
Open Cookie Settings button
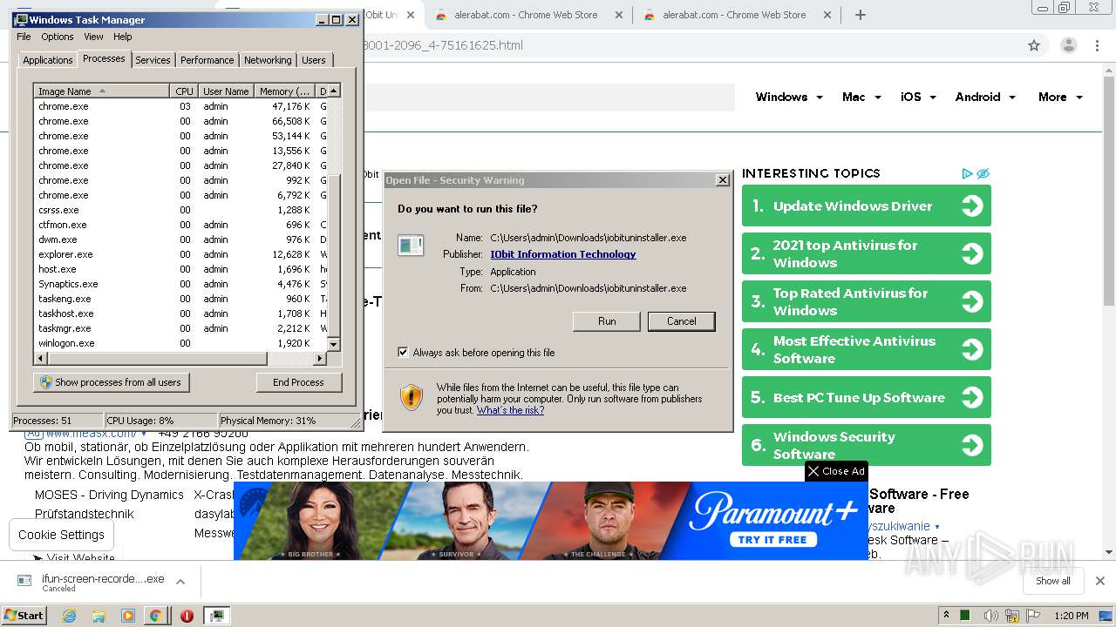pyautogui.click(x=61, y=535)
